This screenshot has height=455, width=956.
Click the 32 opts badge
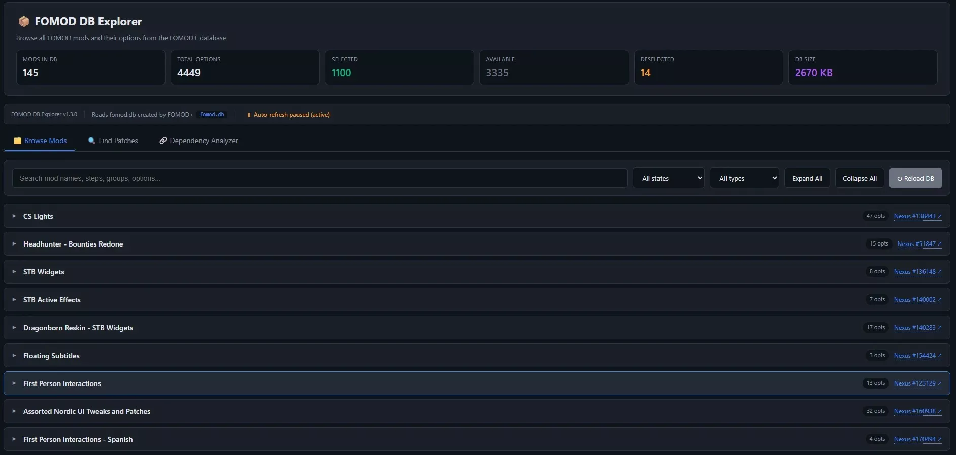coord(875,411)
